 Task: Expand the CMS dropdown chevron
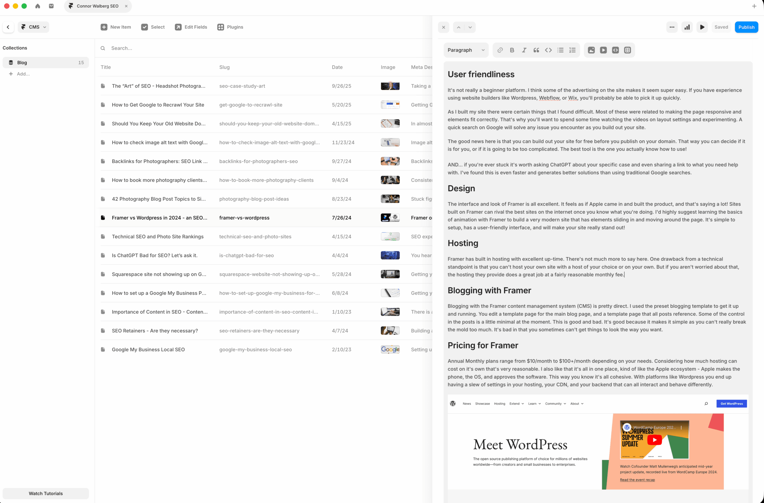coord(45,27)
